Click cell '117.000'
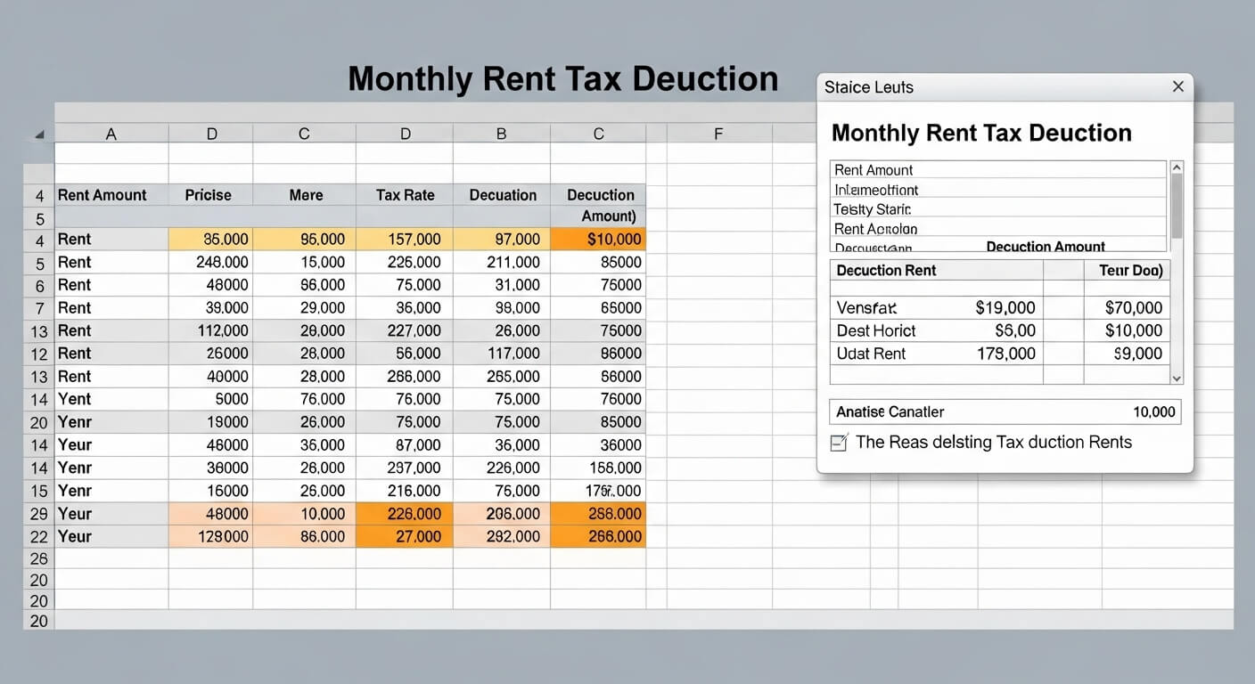Viewport: 1255px width, 684px height. click(501, 354)
